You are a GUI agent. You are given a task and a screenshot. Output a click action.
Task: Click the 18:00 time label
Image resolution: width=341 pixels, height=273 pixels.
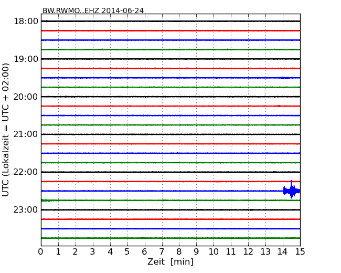pos(26,22)
